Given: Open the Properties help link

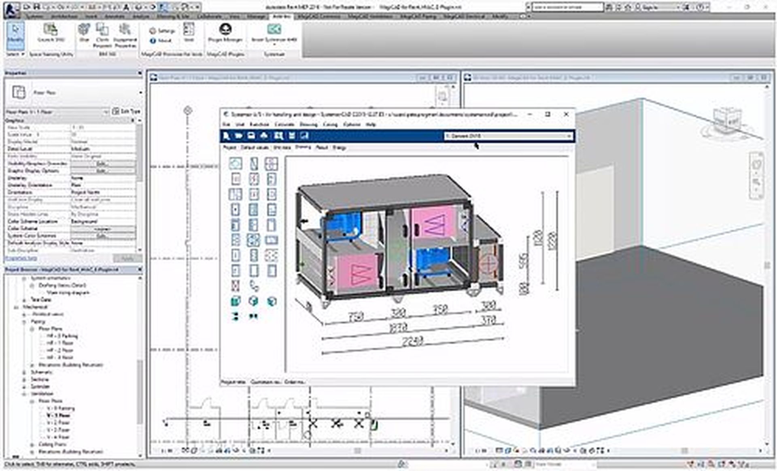Looking at the screenshot, I should click(21, 258).
